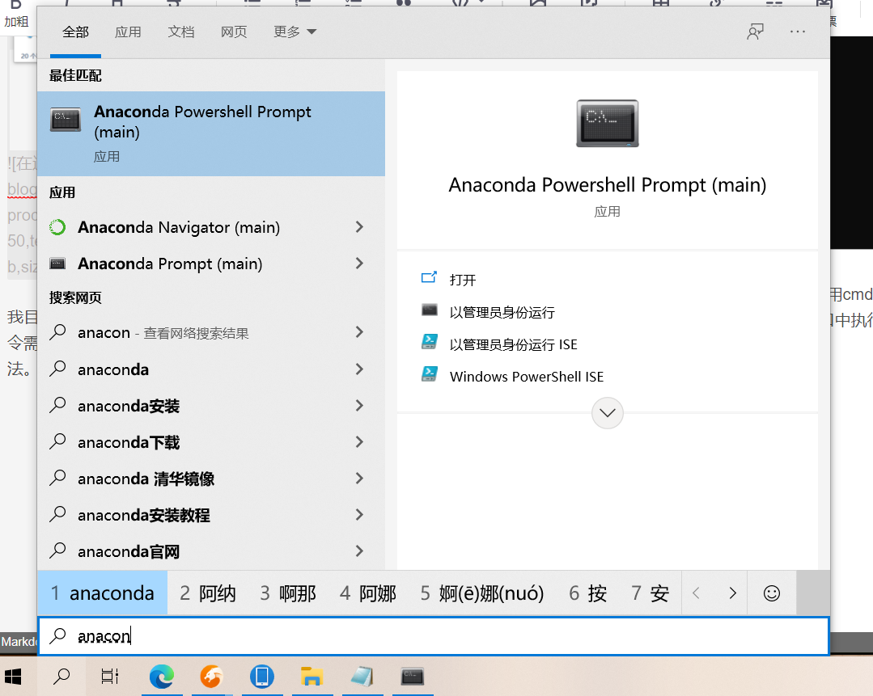Open the notepad app on the taskbar

[362, 676]
